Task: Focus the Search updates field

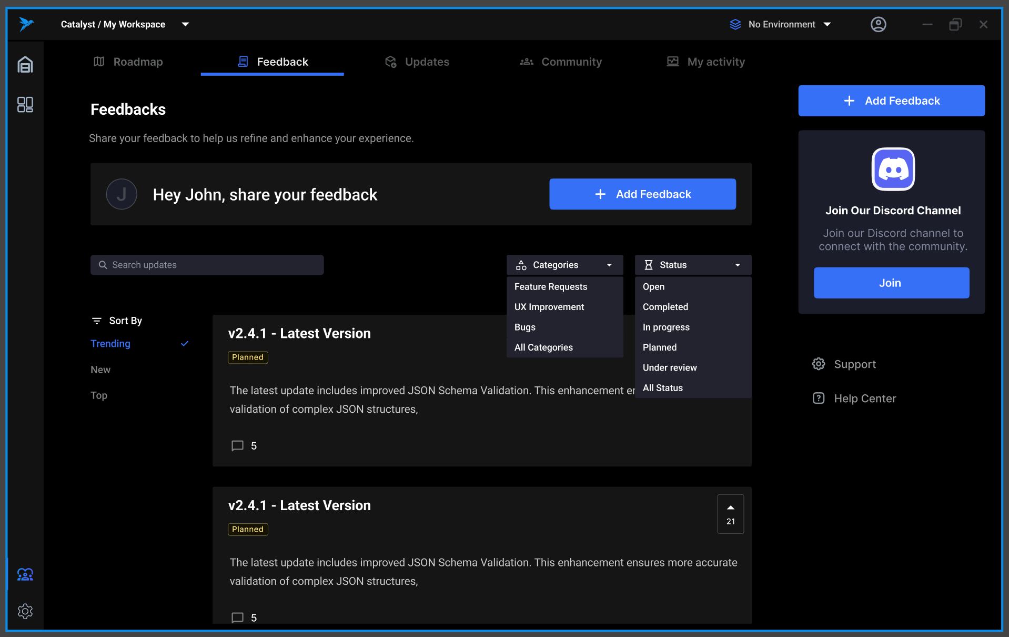Action: point(207,265)
